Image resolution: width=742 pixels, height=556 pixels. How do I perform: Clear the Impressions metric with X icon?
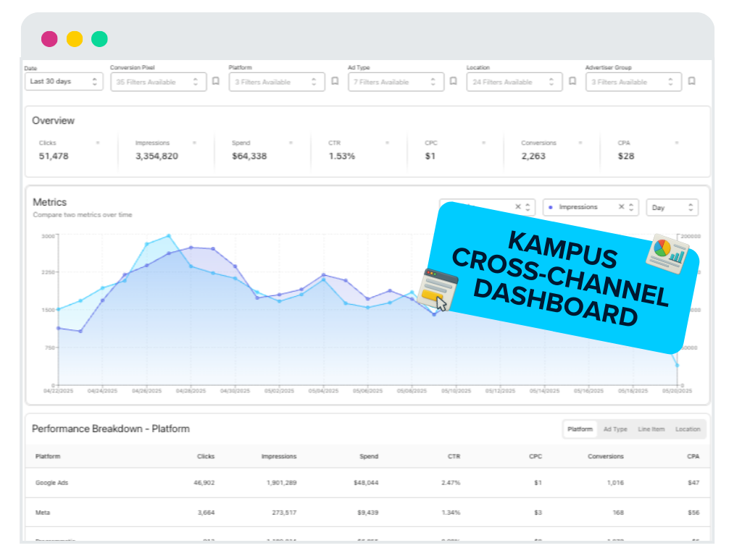point(621,206)
